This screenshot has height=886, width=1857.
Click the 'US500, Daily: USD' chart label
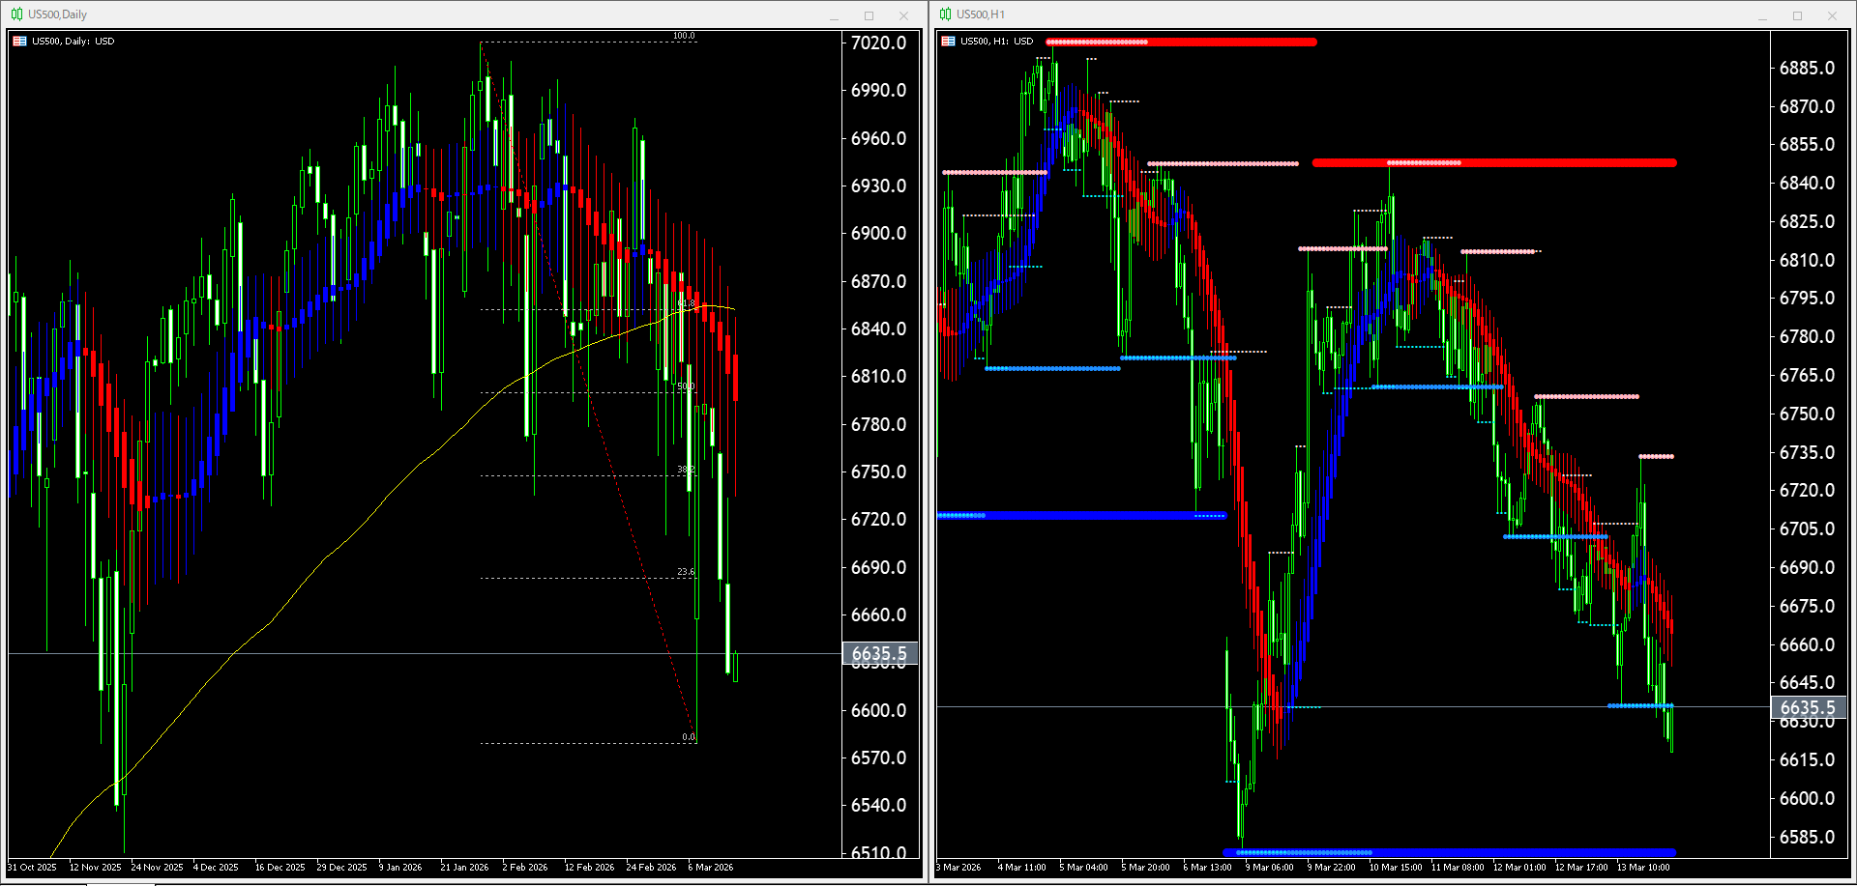click(x=73, y=42)
